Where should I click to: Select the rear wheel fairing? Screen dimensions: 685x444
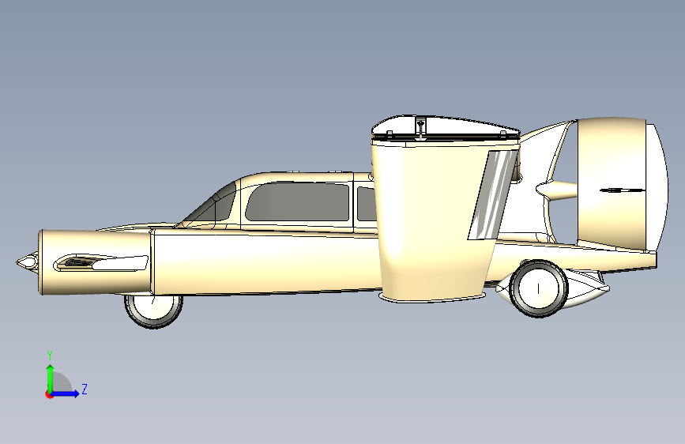click(x=588, y=289)
